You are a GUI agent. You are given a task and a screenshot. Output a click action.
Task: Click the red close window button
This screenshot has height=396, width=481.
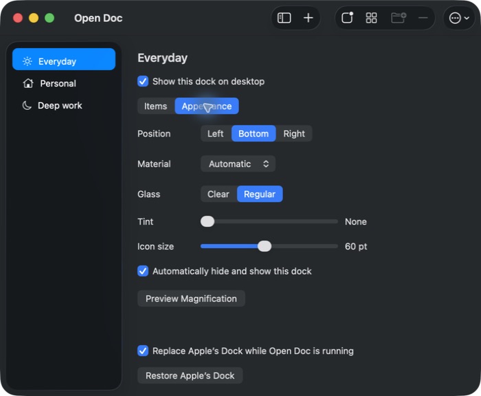18,18
